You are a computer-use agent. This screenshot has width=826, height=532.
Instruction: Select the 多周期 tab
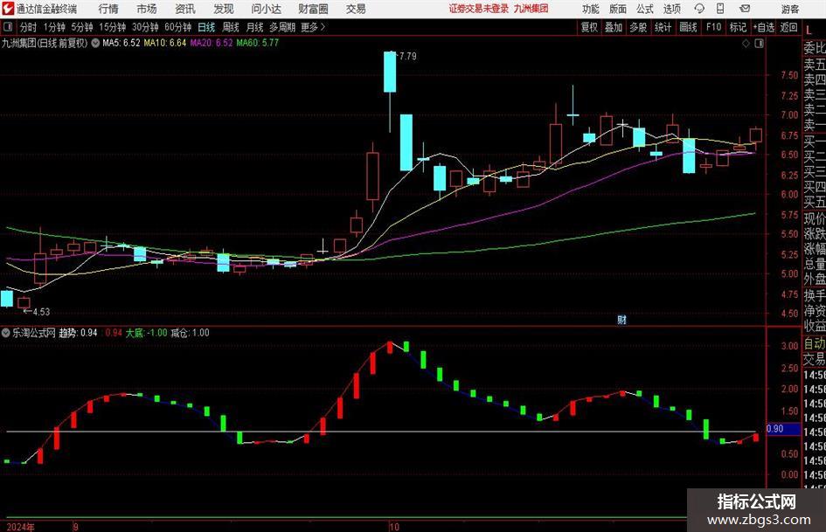[282, 27]
